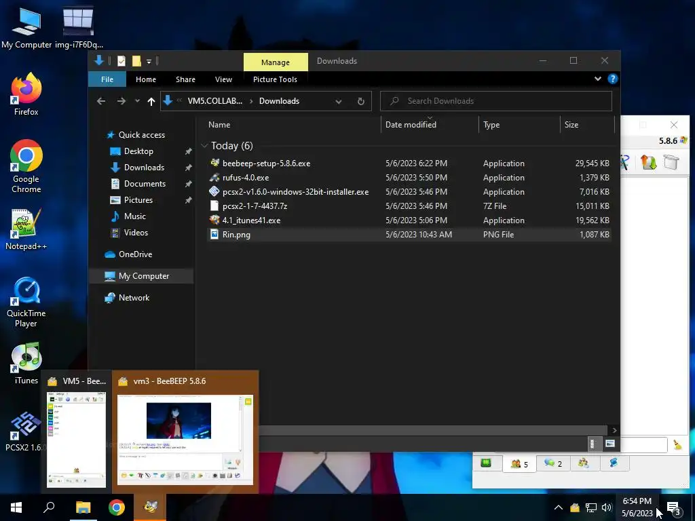695x521 pixels.
Task: Collapse the Today (6) group
Action: (x=204, y=145)
